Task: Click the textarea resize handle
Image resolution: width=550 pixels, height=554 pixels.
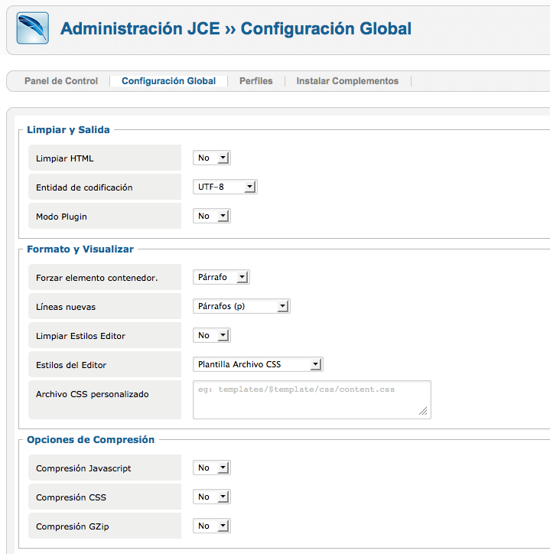Action: [423, 411]
